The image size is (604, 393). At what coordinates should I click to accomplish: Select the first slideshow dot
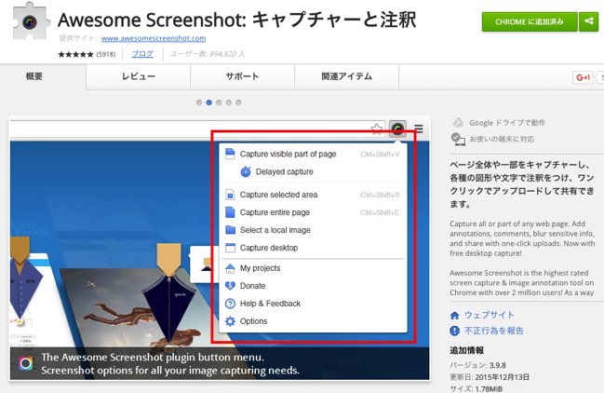(199, 102)
